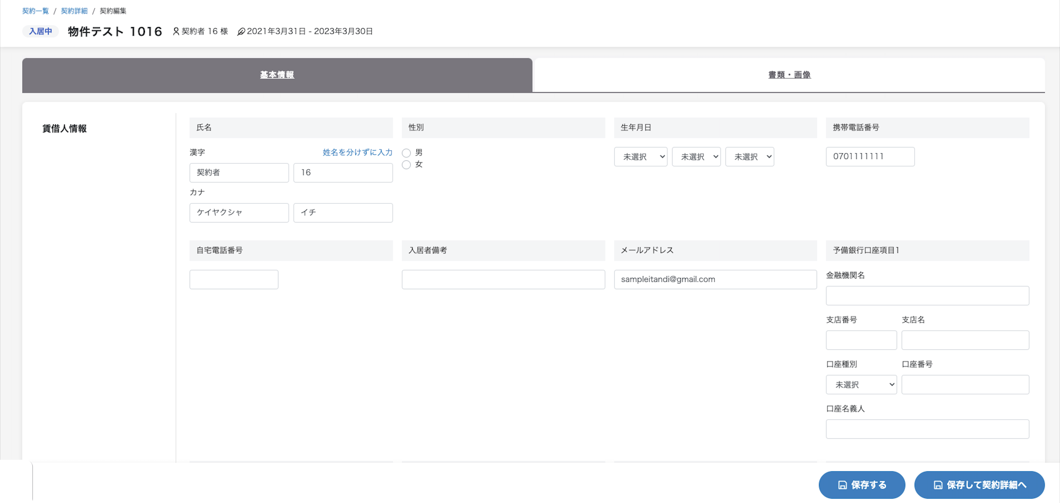The width and height of the screenshot is (1060, 503).
Task: Click the 契約編集 breadcrumb text
Action: (x=113, y=11)
